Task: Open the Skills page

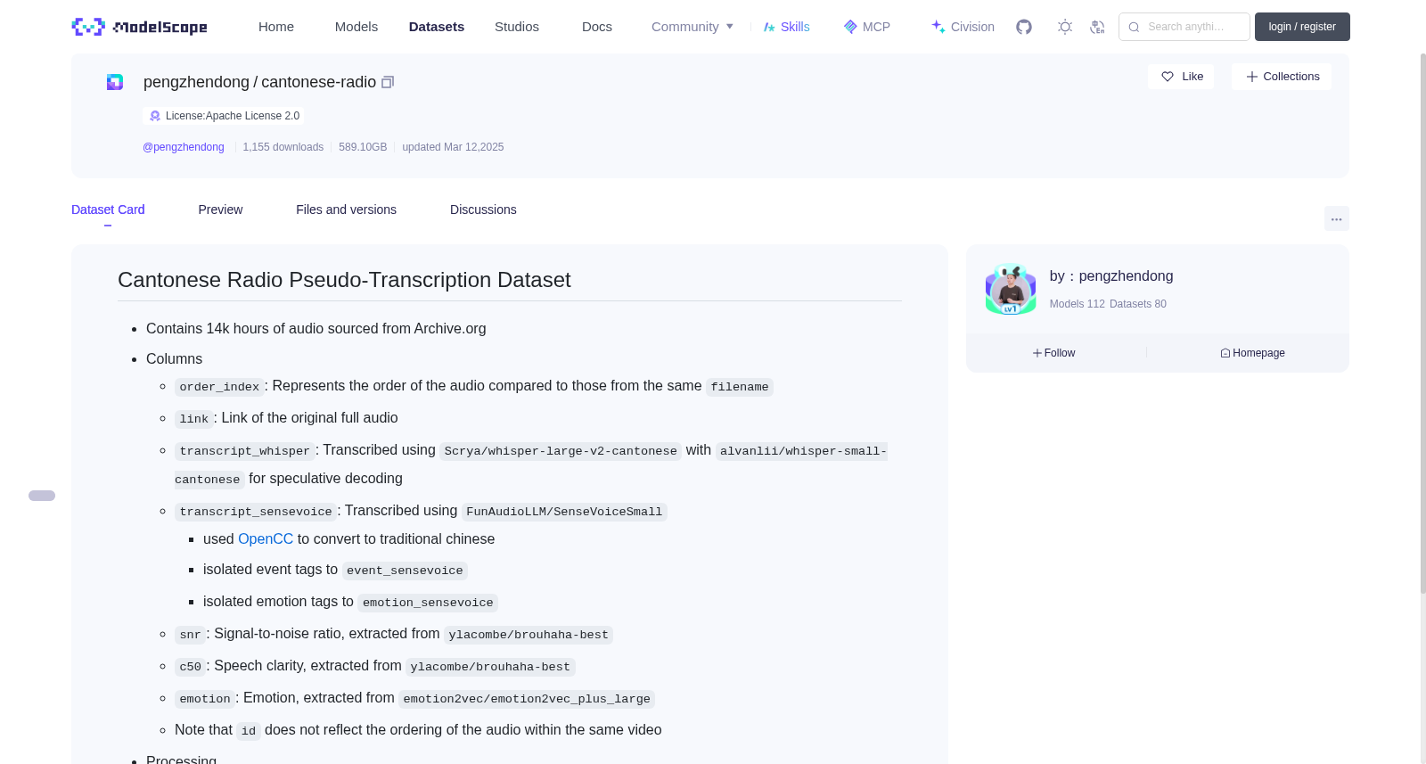Action: tap(787, 27)
